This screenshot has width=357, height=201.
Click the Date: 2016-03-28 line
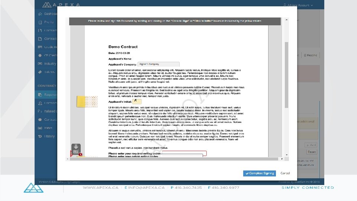tap(119, 53)
